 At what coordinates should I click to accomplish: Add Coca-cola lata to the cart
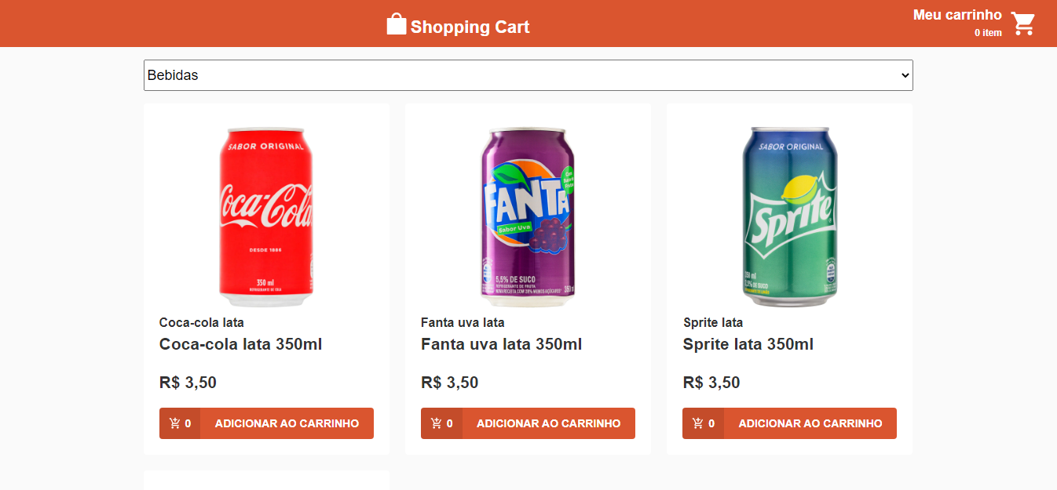pyautogui.click(x=287, y=423)
